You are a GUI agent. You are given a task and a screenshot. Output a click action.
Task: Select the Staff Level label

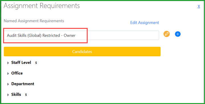coord(21,63)
